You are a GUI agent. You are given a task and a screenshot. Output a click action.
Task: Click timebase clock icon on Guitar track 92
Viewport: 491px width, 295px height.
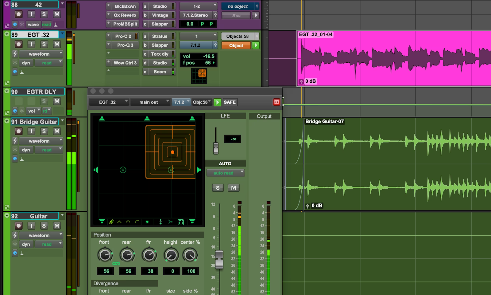click(x=15, y=253)
